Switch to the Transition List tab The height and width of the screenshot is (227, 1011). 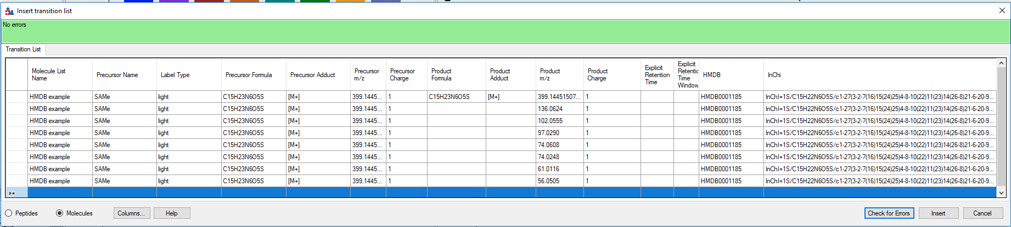23,49
